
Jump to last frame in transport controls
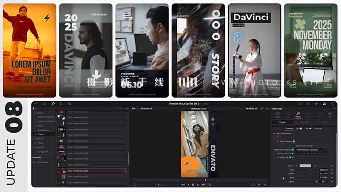pos(203,185)
